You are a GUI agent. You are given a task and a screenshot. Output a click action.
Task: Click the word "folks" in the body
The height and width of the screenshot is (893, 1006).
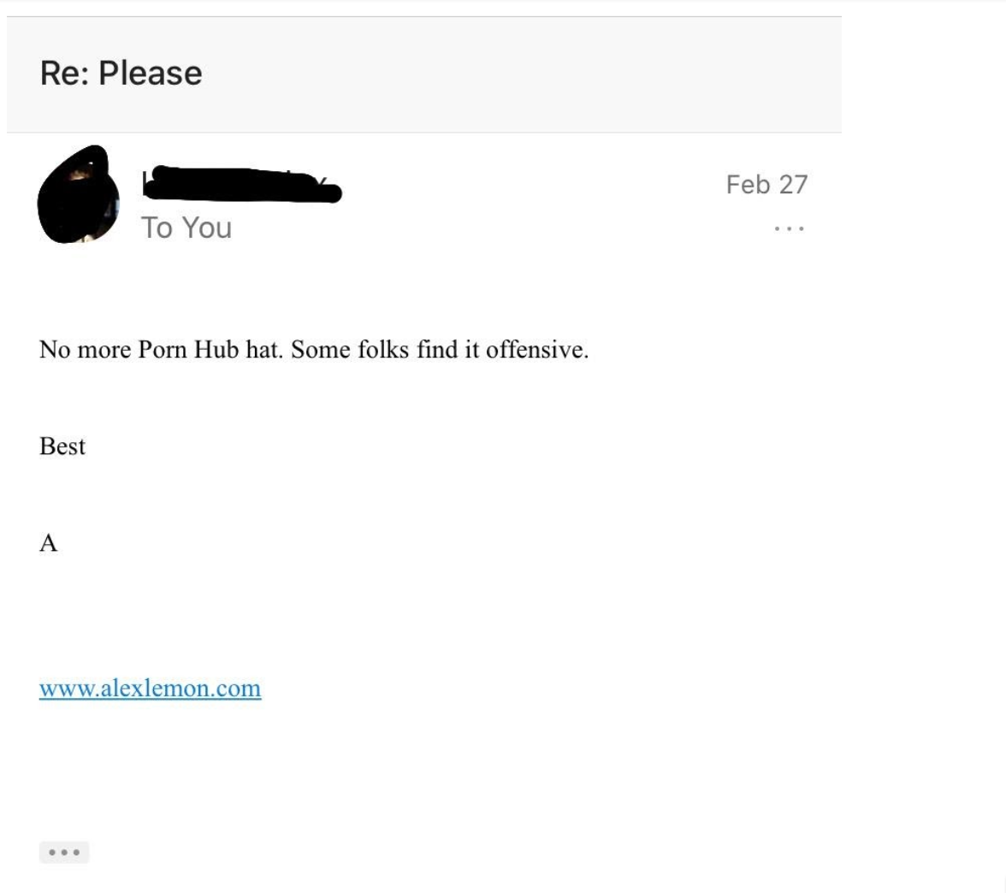(x=380, y=351)
